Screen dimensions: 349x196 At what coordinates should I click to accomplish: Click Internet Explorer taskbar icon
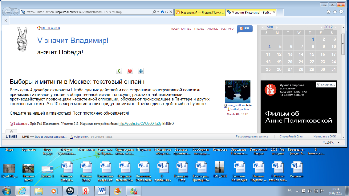click(22, 191)
